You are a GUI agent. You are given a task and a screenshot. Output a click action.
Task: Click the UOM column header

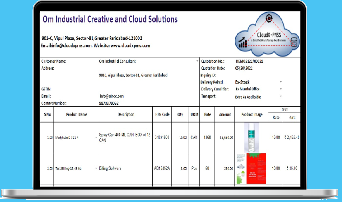click(194, 114)
